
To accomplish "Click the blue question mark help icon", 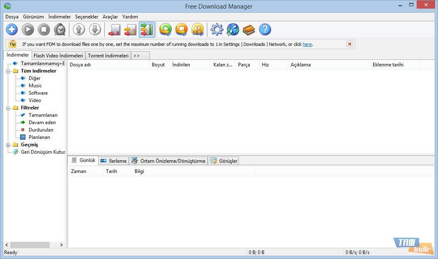I will [265, 30].
